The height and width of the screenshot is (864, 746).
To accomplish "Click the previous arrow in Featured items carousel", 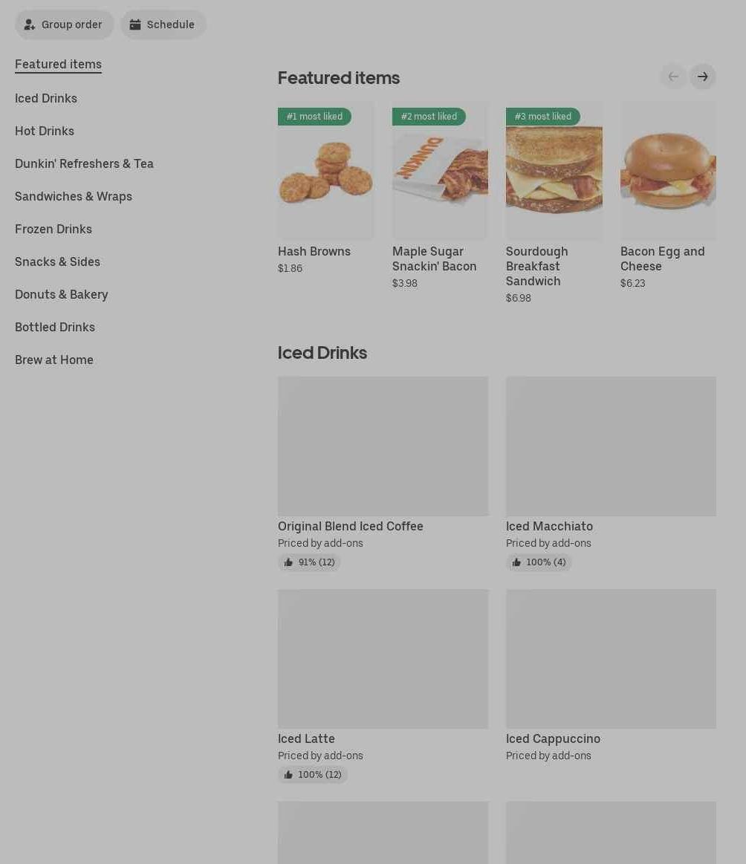I will (672, 77).
